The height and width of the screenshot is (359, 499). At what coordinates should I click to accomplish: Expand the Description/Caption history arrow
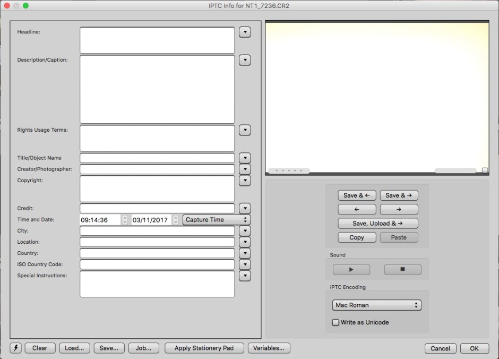click(244, 61)
